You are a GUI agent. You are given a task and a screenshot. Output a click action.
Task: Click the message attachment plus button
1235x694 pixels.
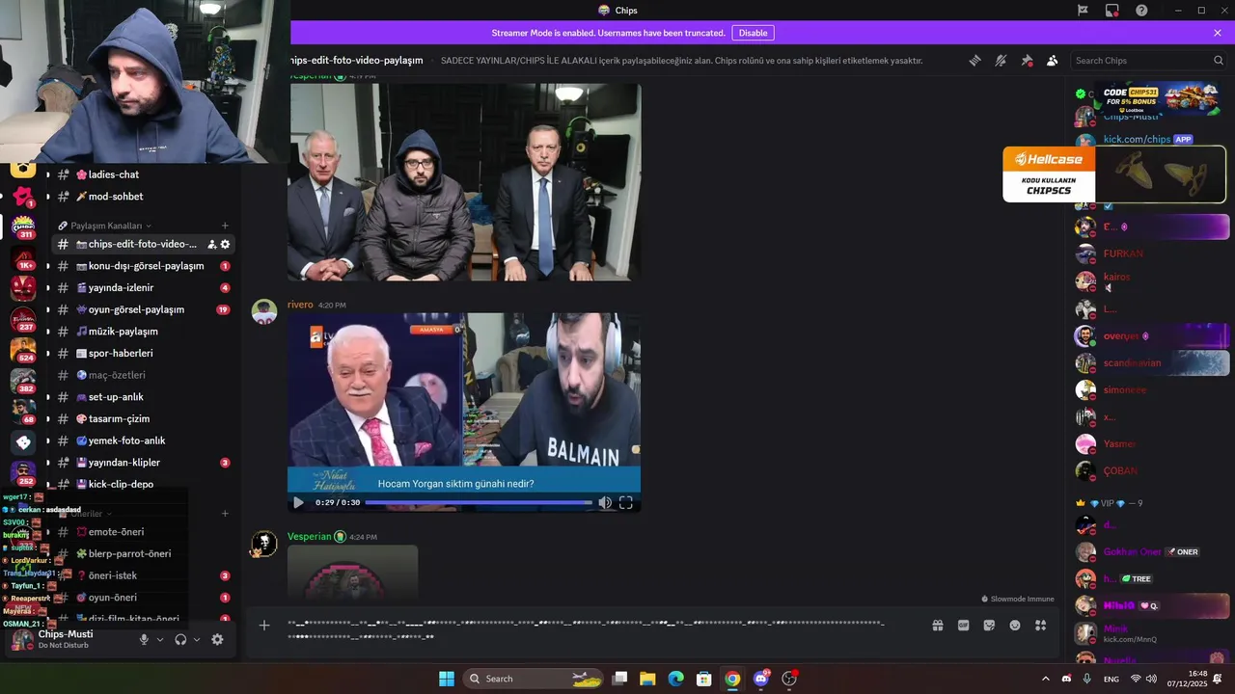[264, 626]
